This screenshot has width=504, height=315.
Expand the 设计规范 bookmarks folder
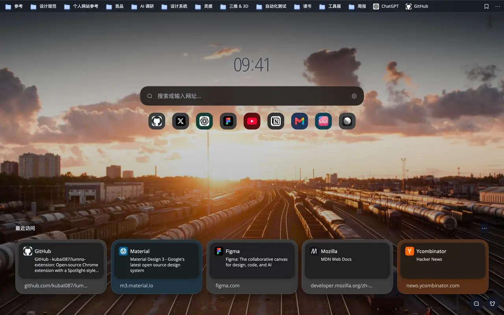[x=43, y=6]
